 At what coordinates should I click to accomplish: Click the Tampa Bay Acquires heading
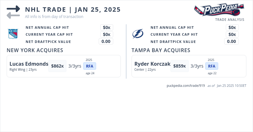(x=161, y=50)
